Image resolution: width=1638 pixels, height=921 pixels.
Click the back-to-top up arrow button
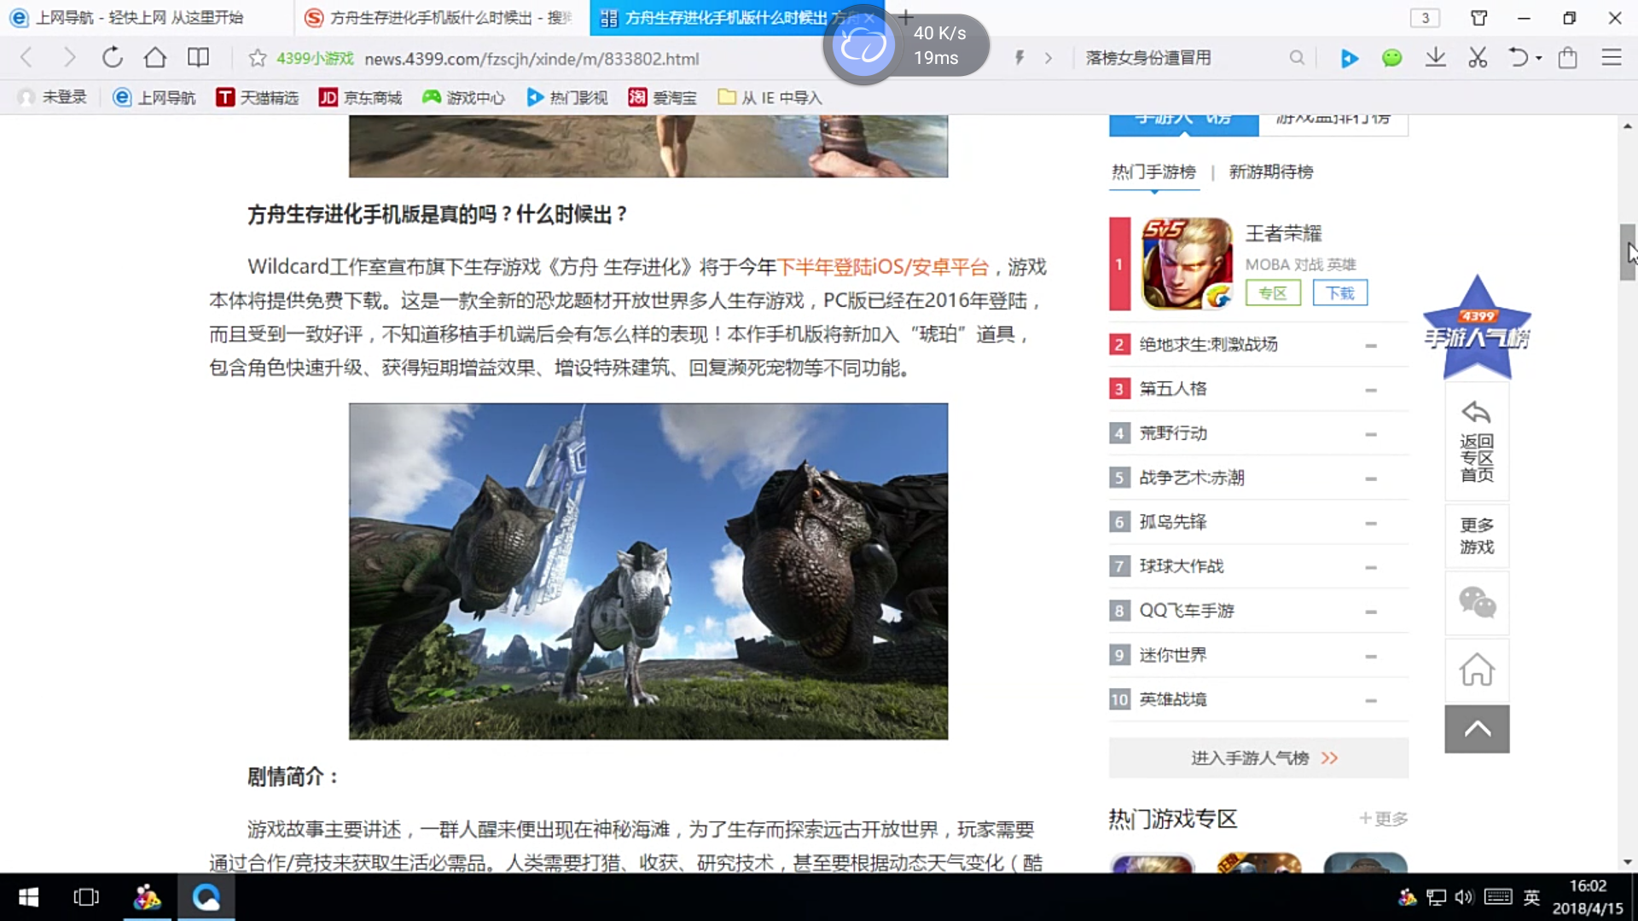[x=1477, y=729]
